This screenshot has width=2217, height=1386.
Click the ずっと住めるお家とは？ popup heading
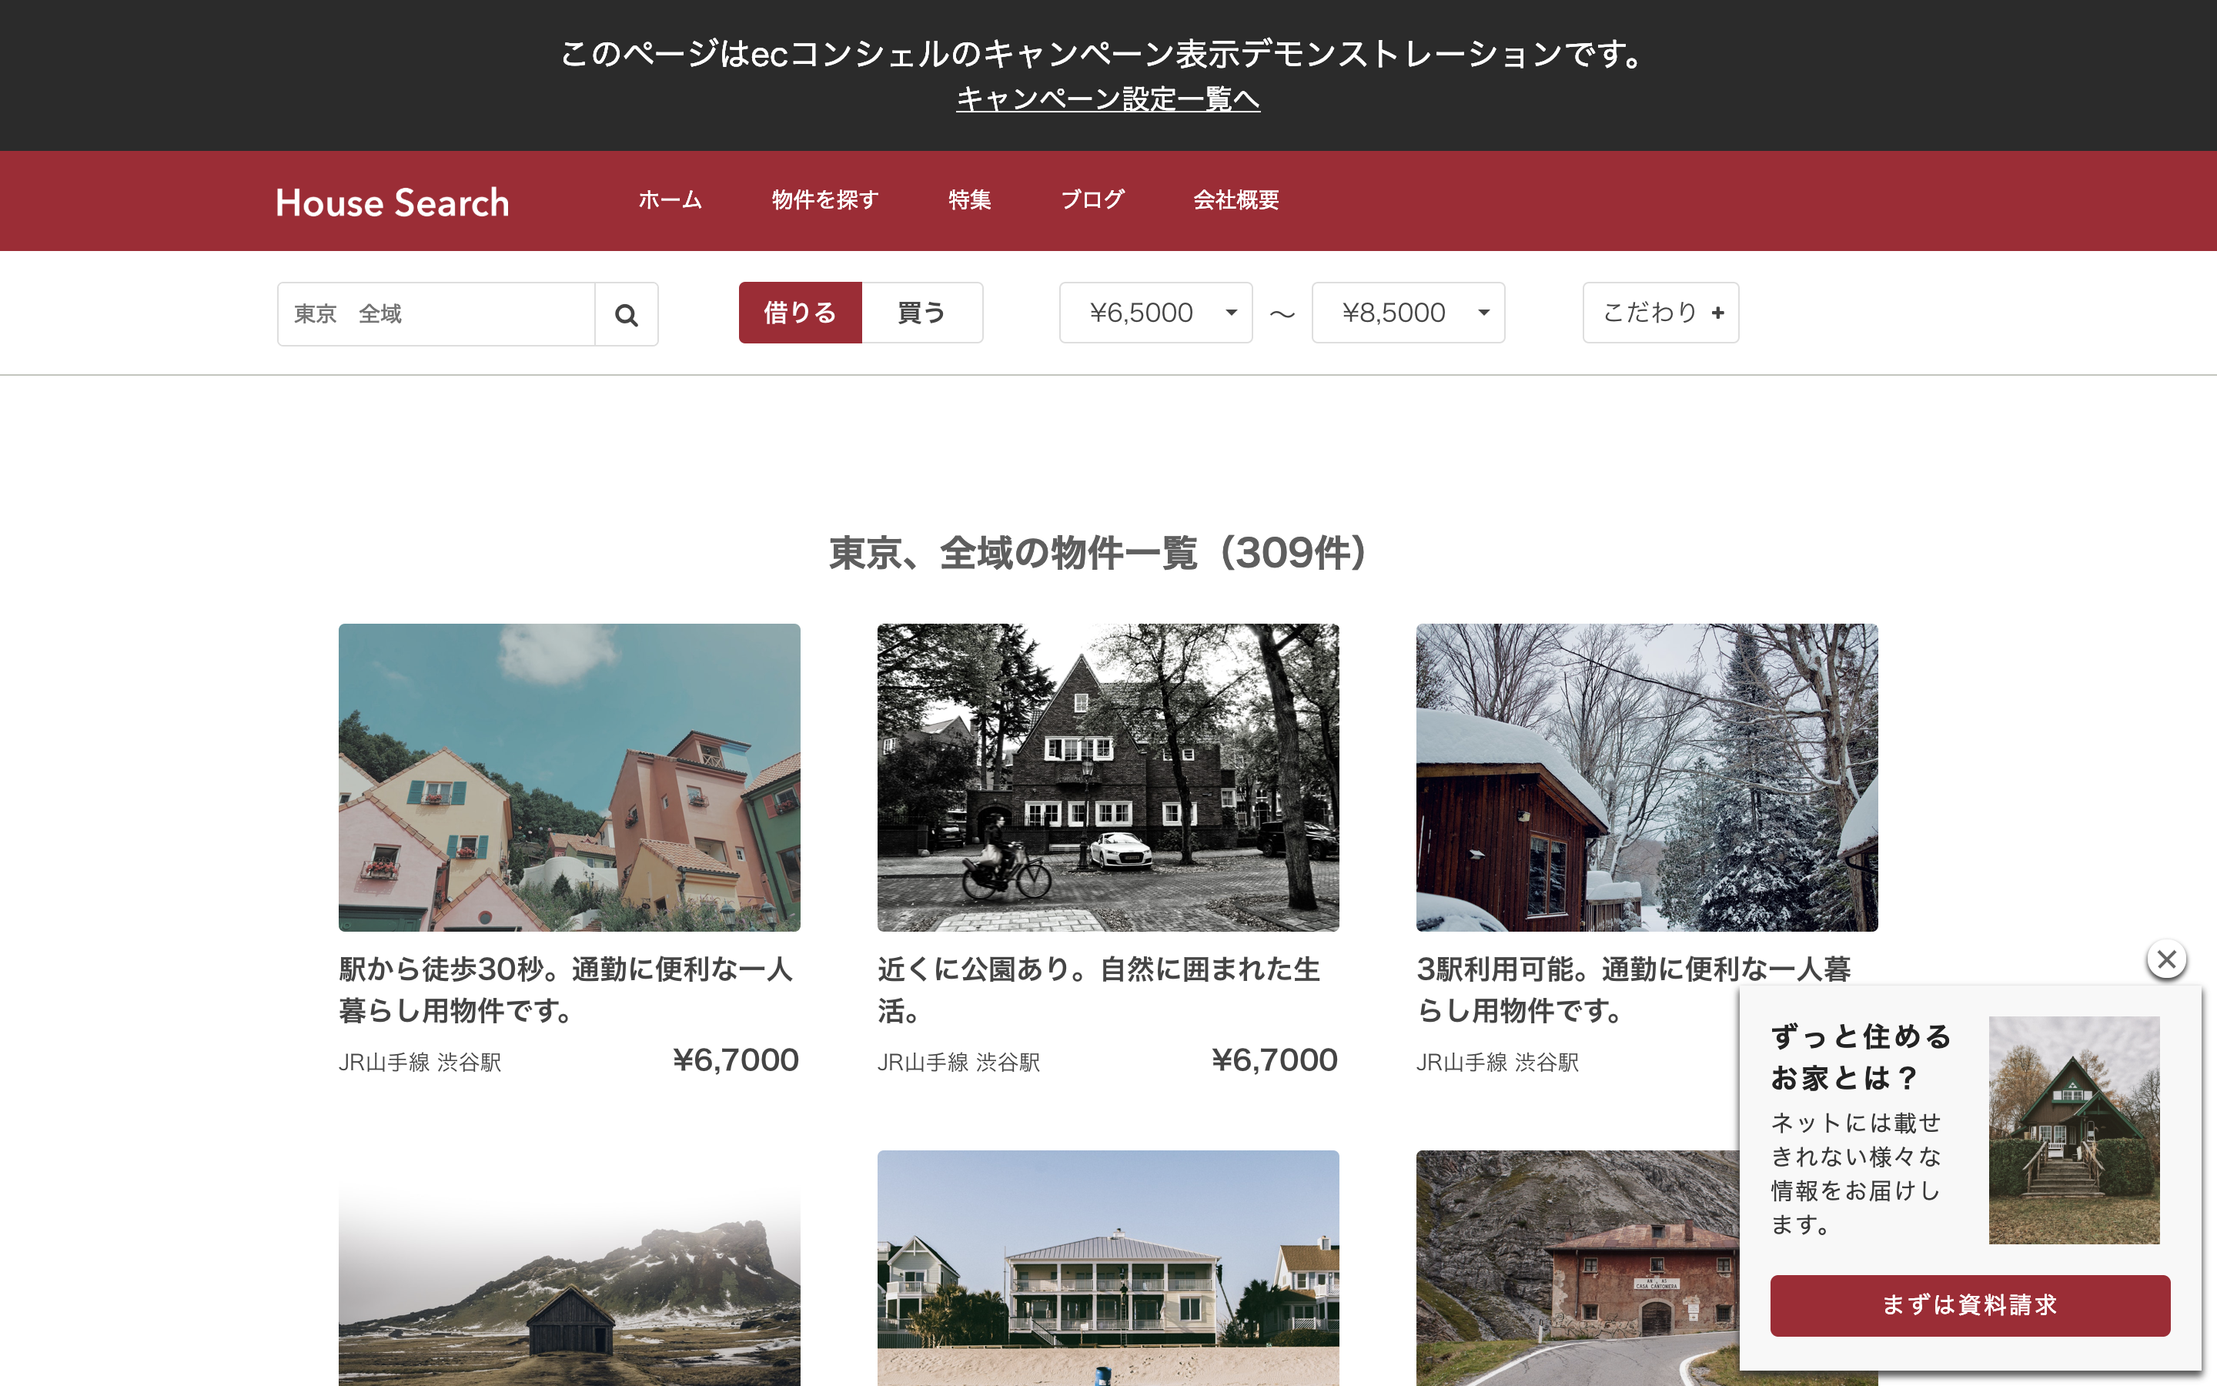[1861, 1057]
